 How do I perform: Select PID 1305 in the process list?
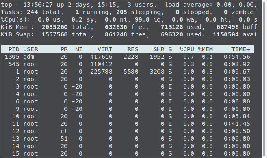click(12, 57)
